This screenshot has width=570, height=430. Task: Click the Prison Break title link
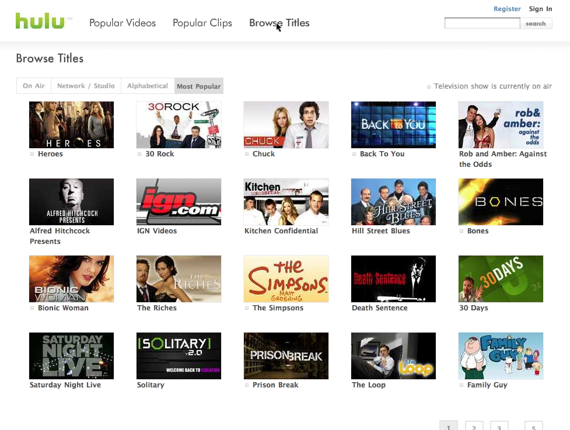275,385
